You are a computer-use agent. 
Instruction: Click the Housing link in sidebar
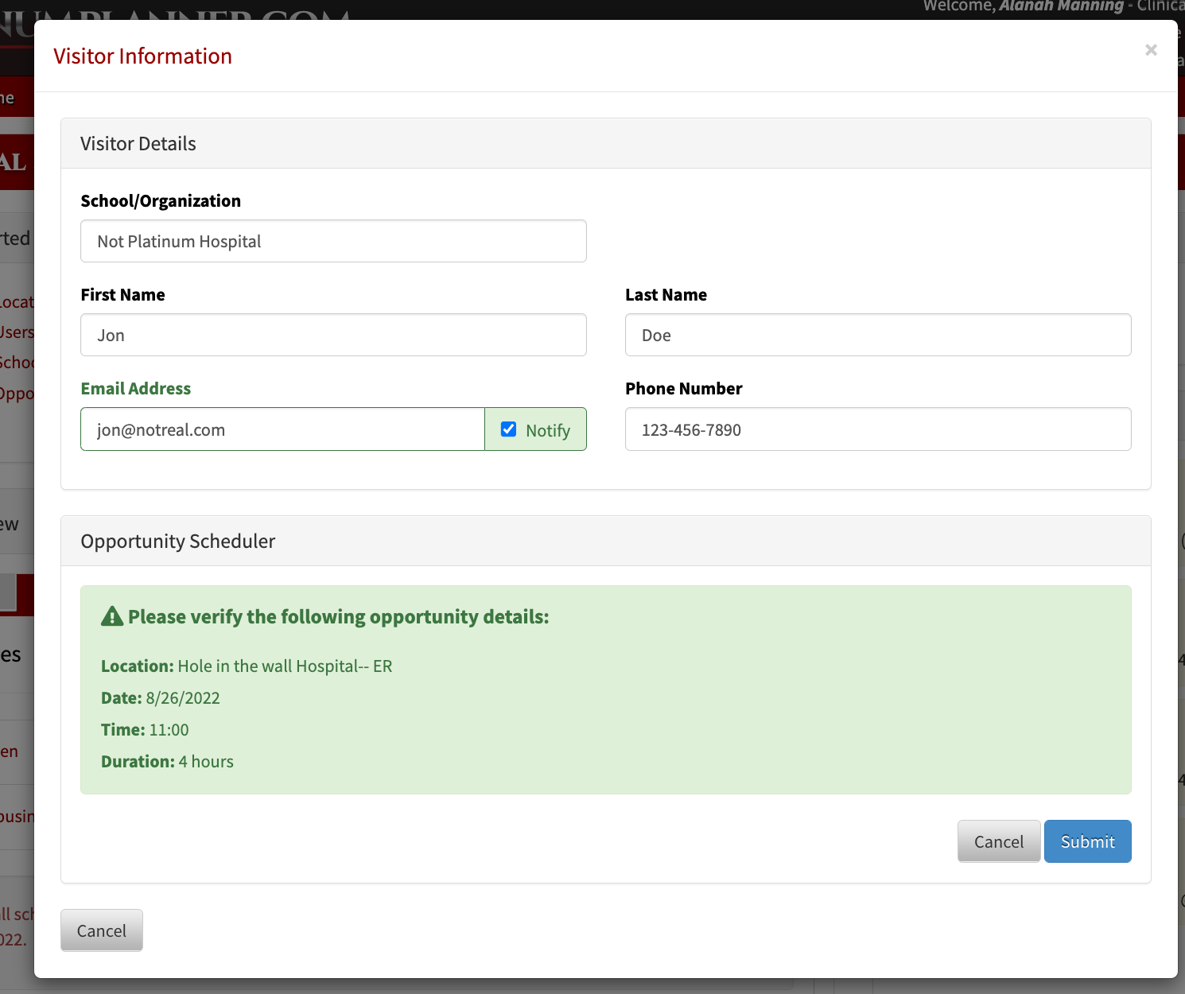(x=17, y=816)
